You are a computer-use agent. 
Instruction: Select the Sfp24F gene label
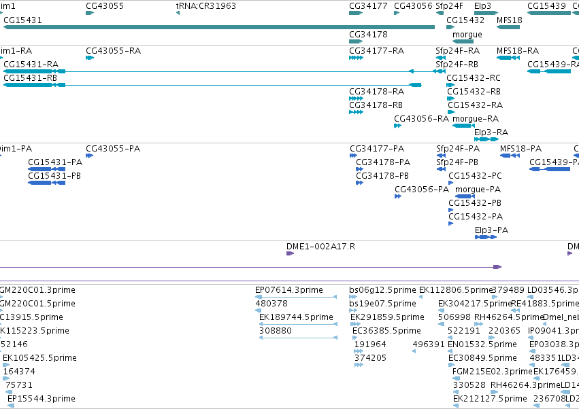coord(449,6)
